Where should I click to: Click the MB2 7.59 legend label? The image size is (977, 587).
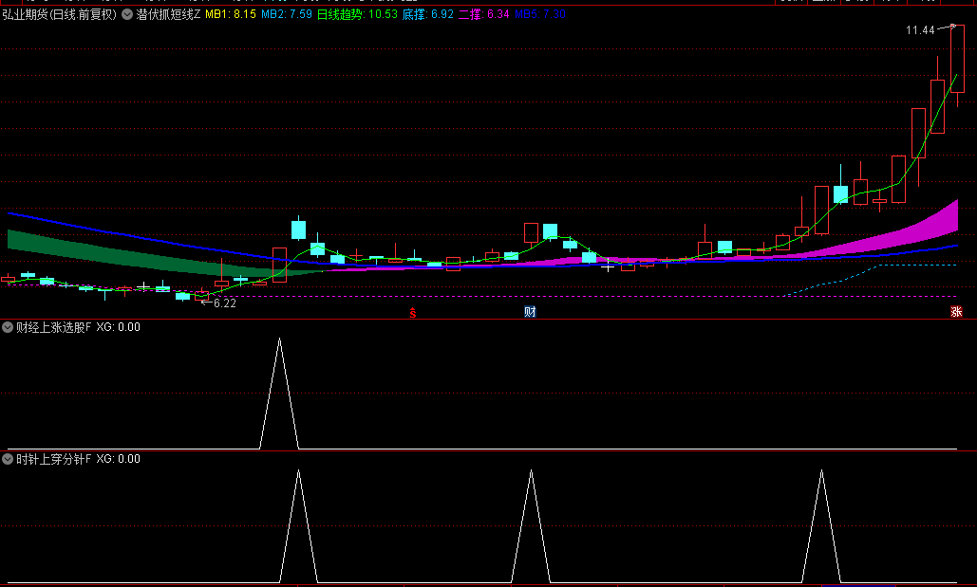286,14
